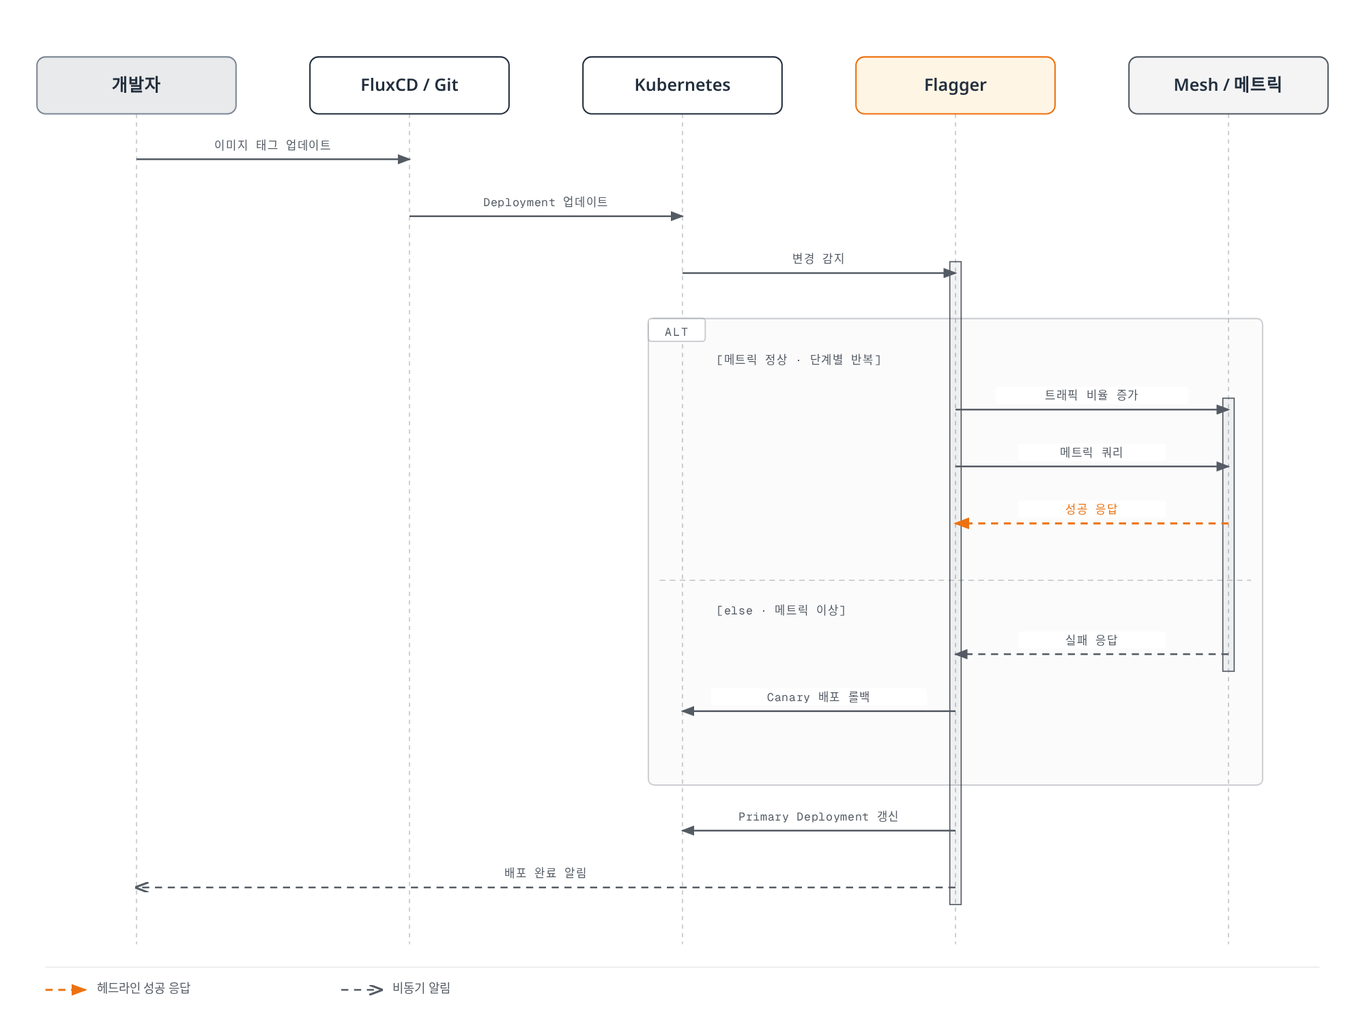Click the Flagger lifeline activation bar
This screenshot has width=1365, height=1024.
tap(955, 583)
